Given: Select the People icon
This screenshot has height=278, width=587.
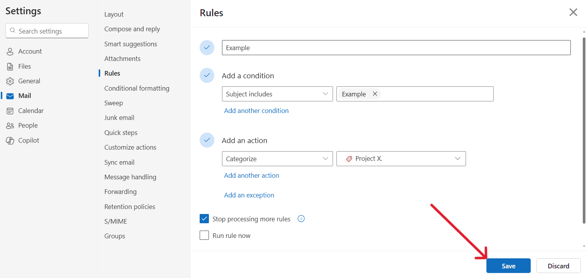Looking at the screenshot, I should (10, 125).
